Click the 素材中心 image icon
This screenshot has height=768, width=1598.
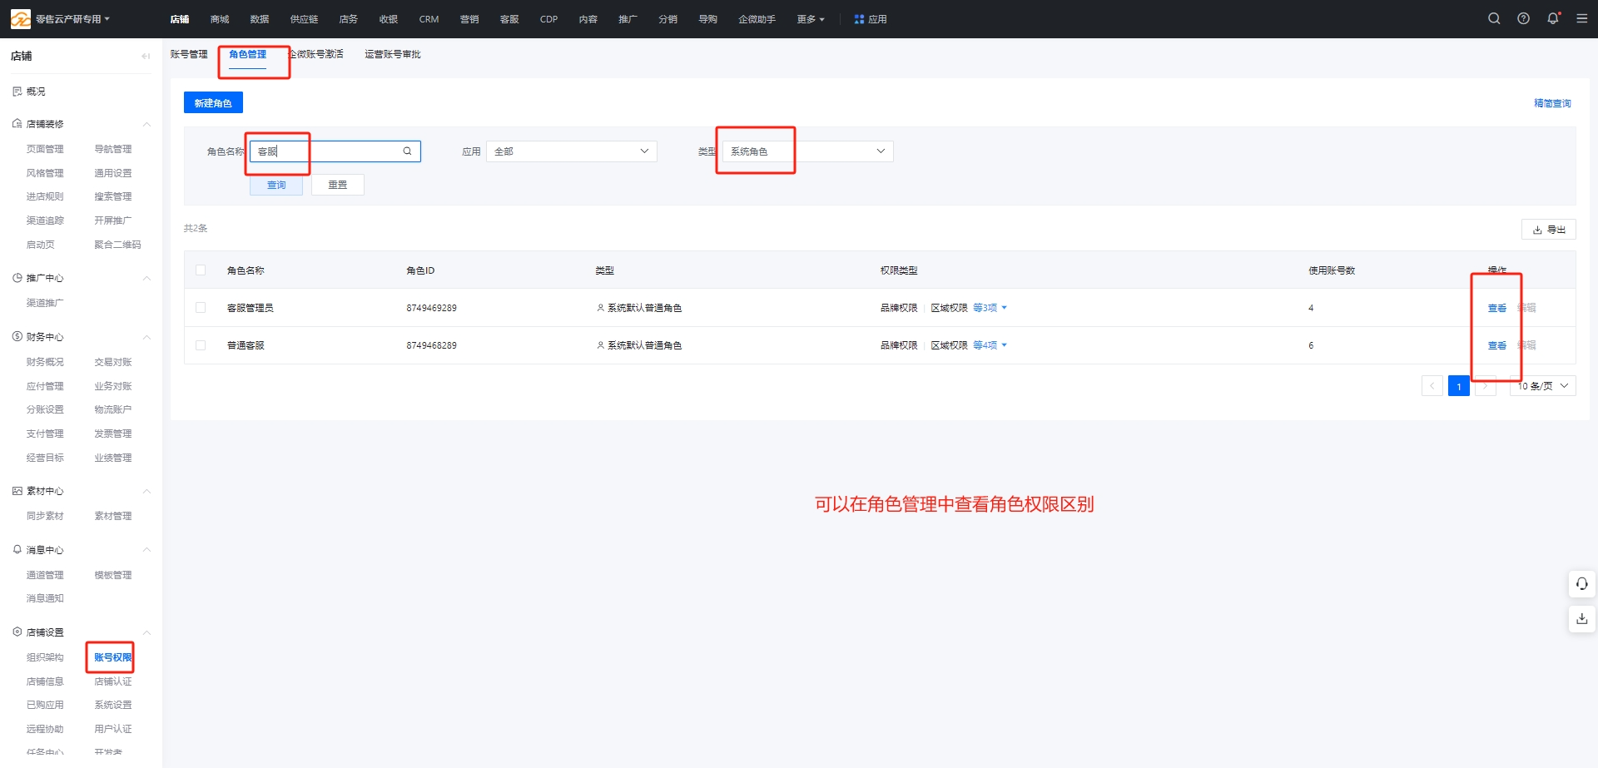tap(17, 491)
